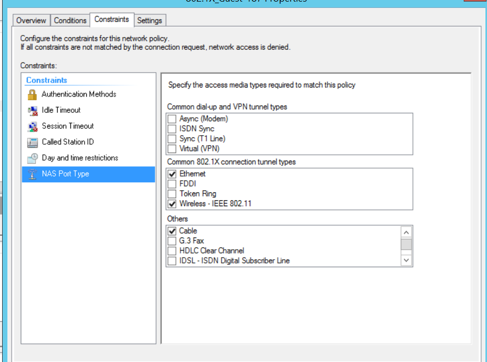This screenshot has height=362, width=487.
Task: Enable the G.3 Fax option
Action: (172, 241)
